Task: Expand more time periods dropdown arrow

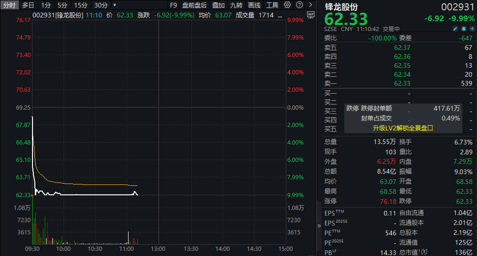Action: [x=115, y=5]
